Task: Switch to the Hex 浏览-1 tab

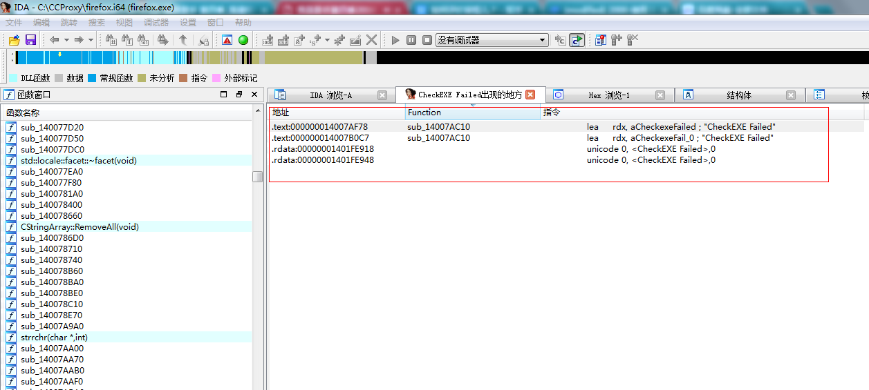Action: click(x=608, y=95)
